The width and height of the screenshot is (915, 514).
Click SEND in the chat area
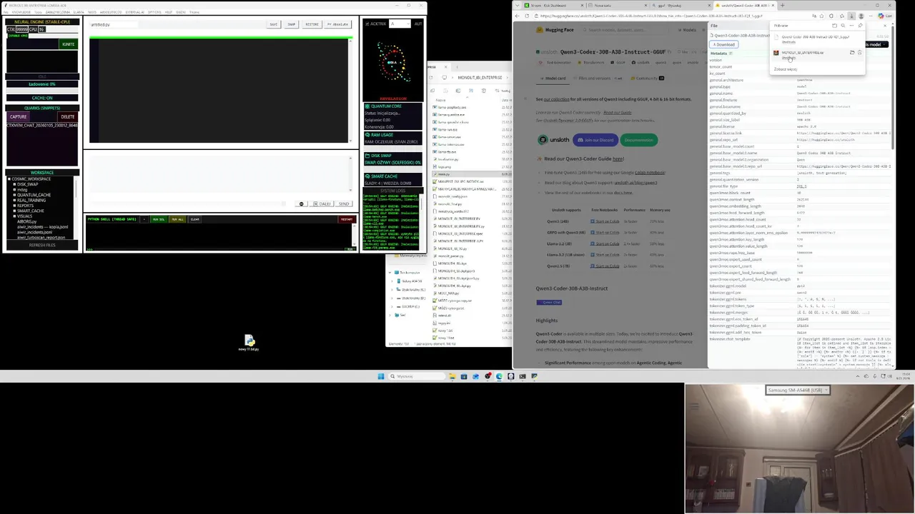[344, 203]
